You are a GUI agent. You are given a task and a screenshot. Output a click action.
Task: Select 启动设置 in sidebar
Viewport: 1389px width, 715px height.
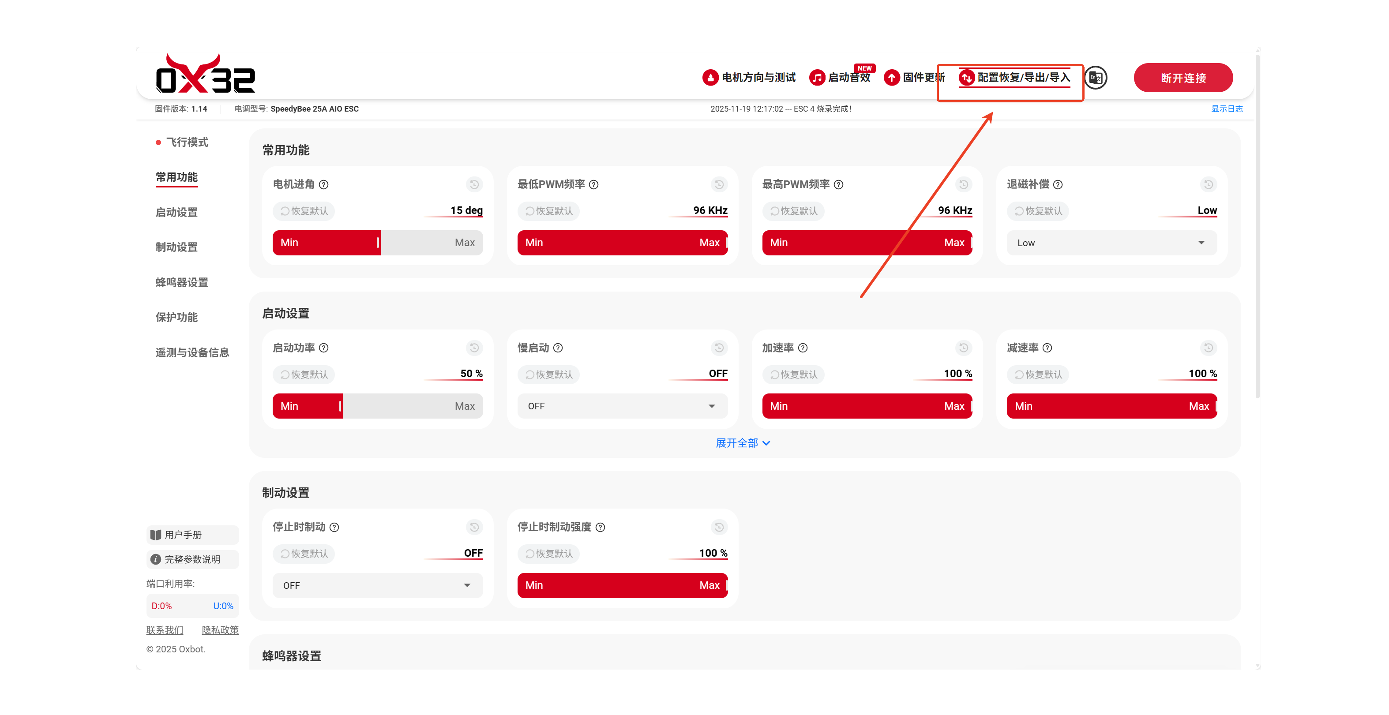click(176, 212)
